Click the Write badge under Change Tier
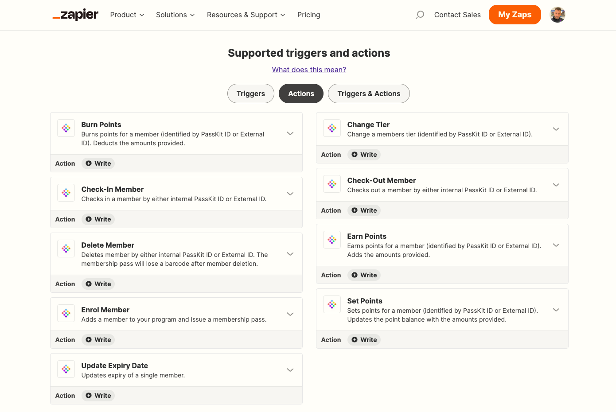This screenshot has width=616, height=412. pyautogui.click(x=364, y=155)
